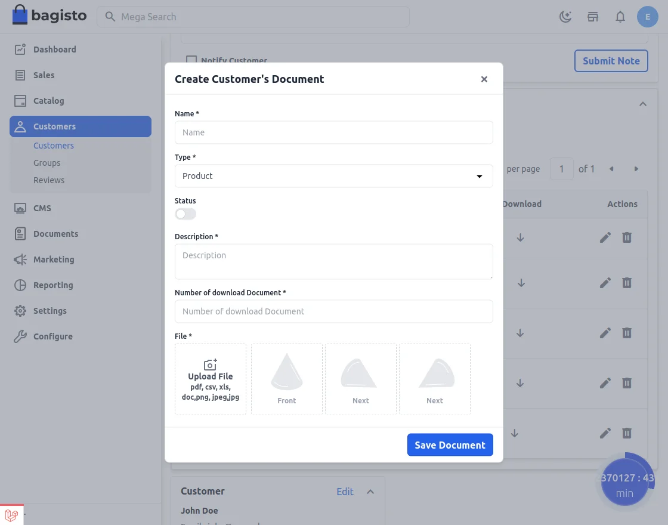668x525 pixels.
Task: Focus the Name input field
Action: (333, 132)
